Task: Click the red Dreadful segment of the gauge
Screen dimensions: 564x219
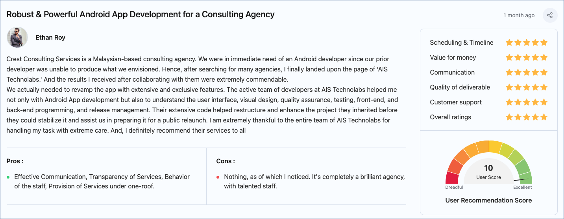Action: click(x=452, y=178)
